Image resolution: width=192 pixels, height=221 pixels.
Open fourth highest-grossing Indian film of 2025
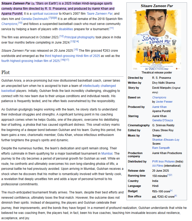(31, 61)
